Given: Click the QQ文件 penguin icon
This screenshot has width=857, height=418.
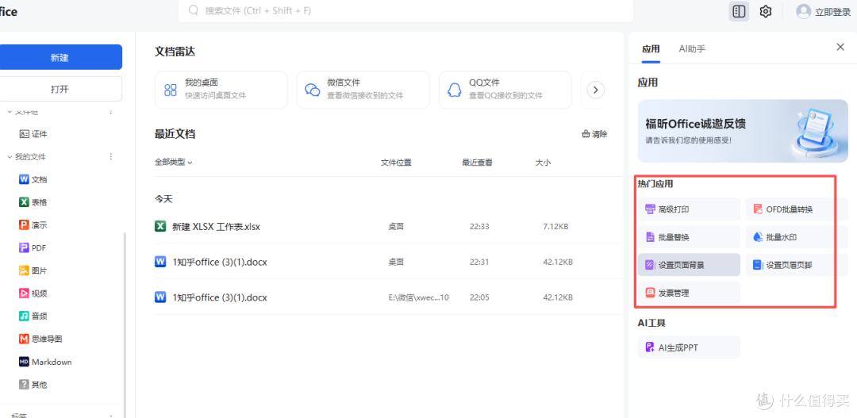Looking at the screenshot, I should point(454,90).
